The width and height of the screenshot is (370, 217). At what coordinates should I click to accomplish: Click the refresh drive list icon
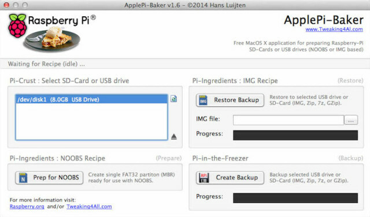[173, 99]
